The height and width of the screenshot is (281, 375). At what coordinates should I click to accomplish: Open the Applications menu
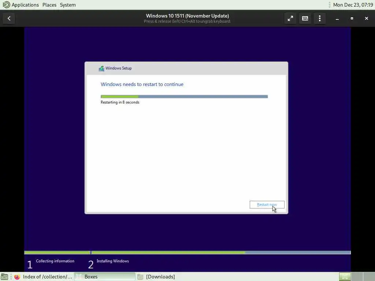pyautogui.click(x=25, y=5)
